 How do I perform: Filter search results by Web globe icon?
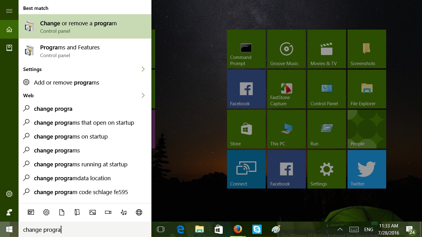point(139,212)
